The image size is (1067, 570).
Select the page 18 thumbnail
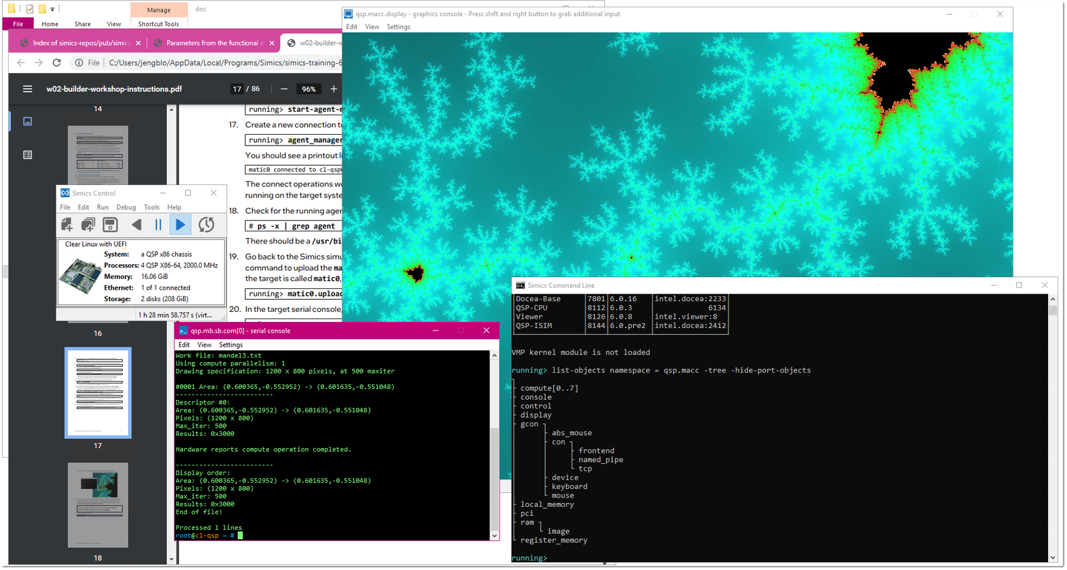pyautogui.click(x=98, y=505)
